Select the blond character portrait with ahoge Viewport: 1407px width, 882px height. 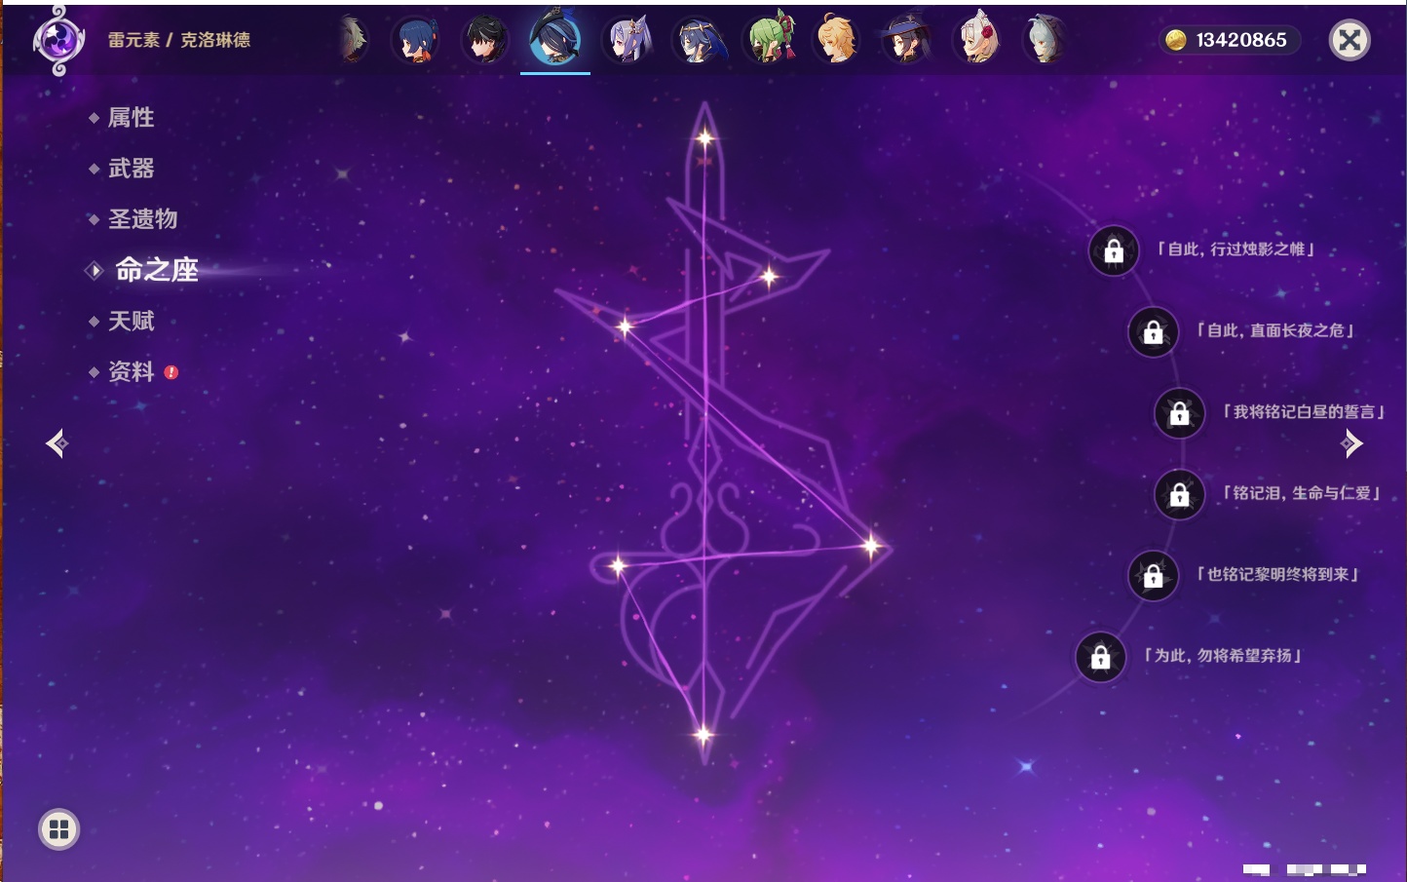[x=837, y=39]
